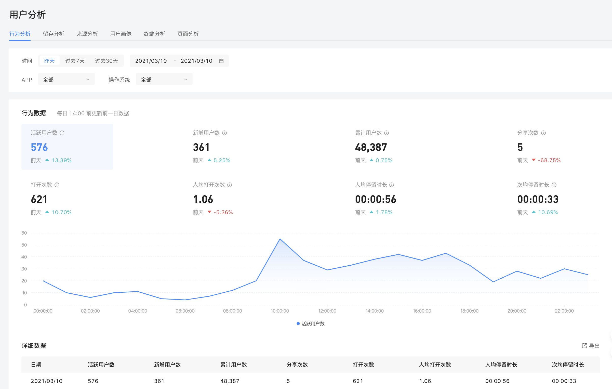612x389 pixels.
Task: Edit the end date 2021/03/10 field
Action: pyautogui.click(x=196, y=61)
